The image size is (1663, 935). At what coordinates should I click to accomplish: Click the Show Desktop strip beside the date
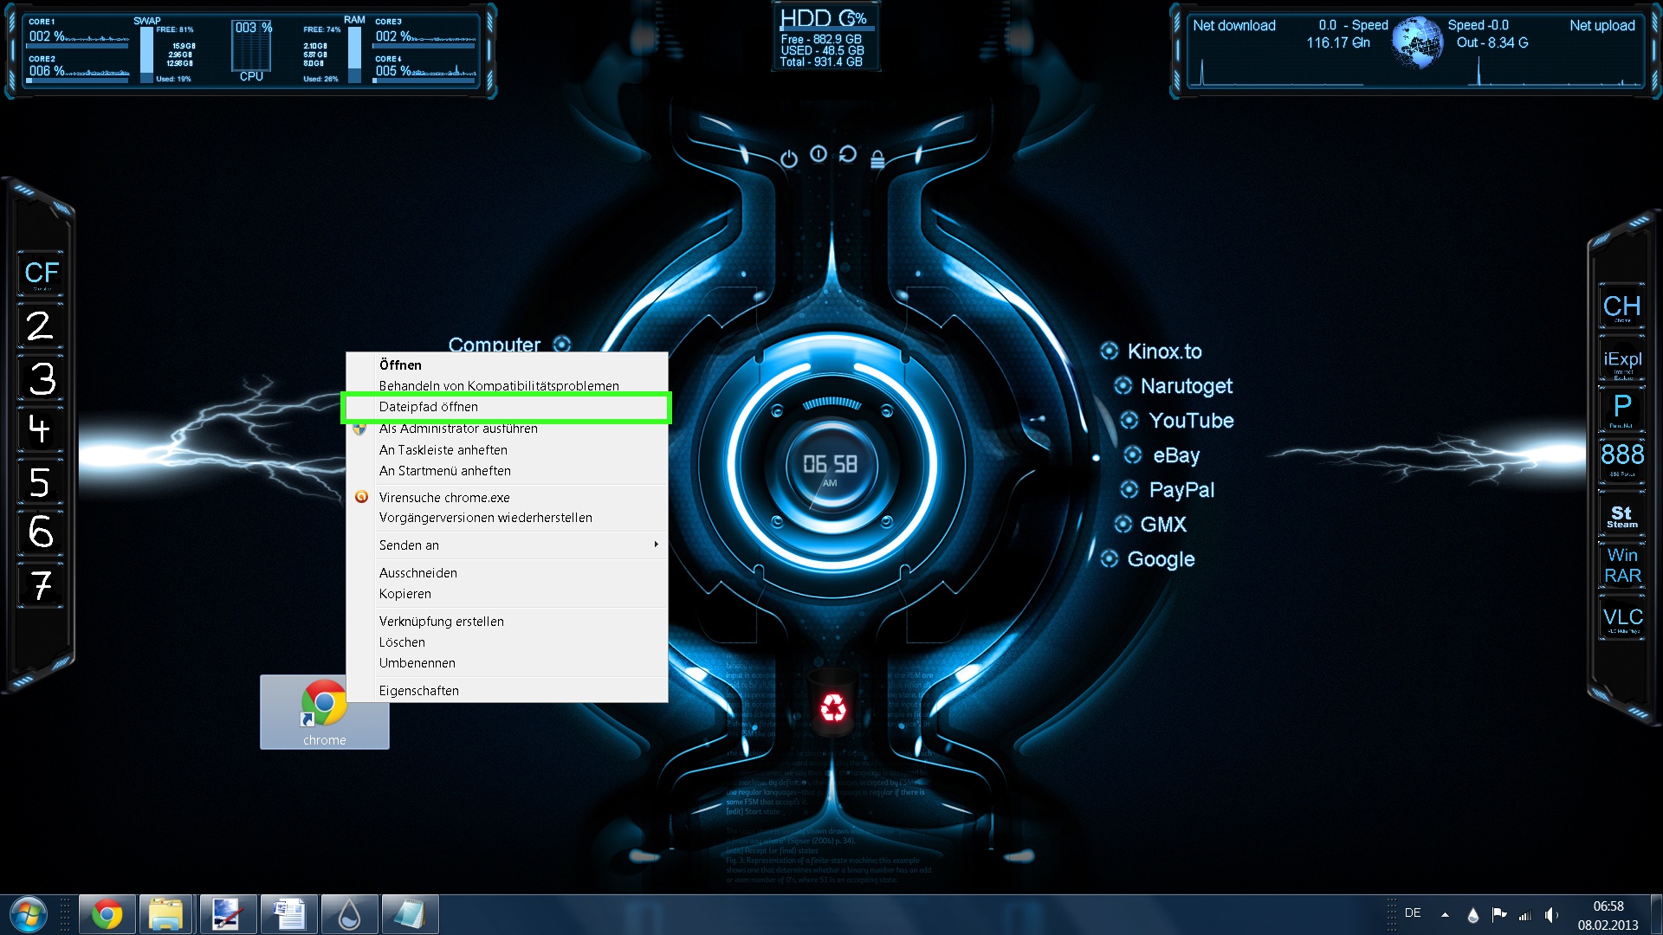(x=1655, y=914)
